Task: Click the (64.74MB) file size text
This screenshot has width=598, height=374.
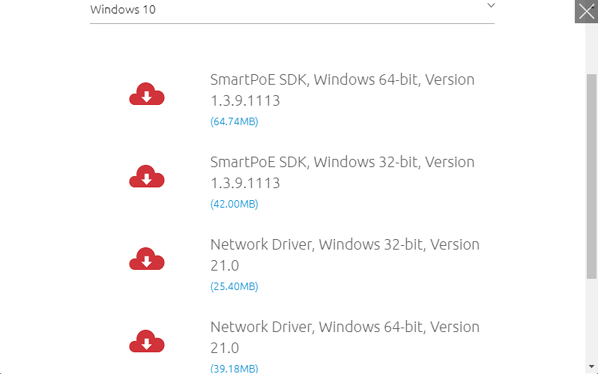Action: pos(234,121)
